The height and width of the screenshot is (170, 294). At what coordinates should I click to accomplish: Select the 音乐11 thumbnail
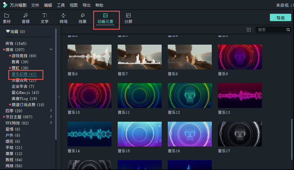click(139, 95)
